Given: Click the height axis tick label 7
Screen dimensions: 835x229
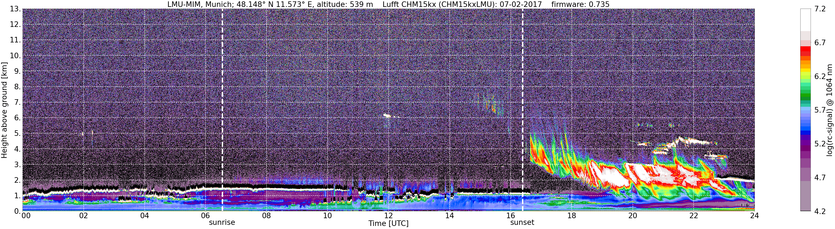Looking at the screenshot, I should tap(17, 102).
